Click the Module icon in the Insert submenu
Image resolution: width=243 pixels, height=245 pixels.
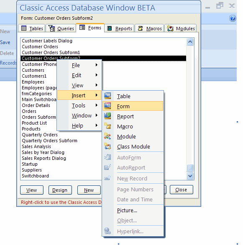[107, 136]
